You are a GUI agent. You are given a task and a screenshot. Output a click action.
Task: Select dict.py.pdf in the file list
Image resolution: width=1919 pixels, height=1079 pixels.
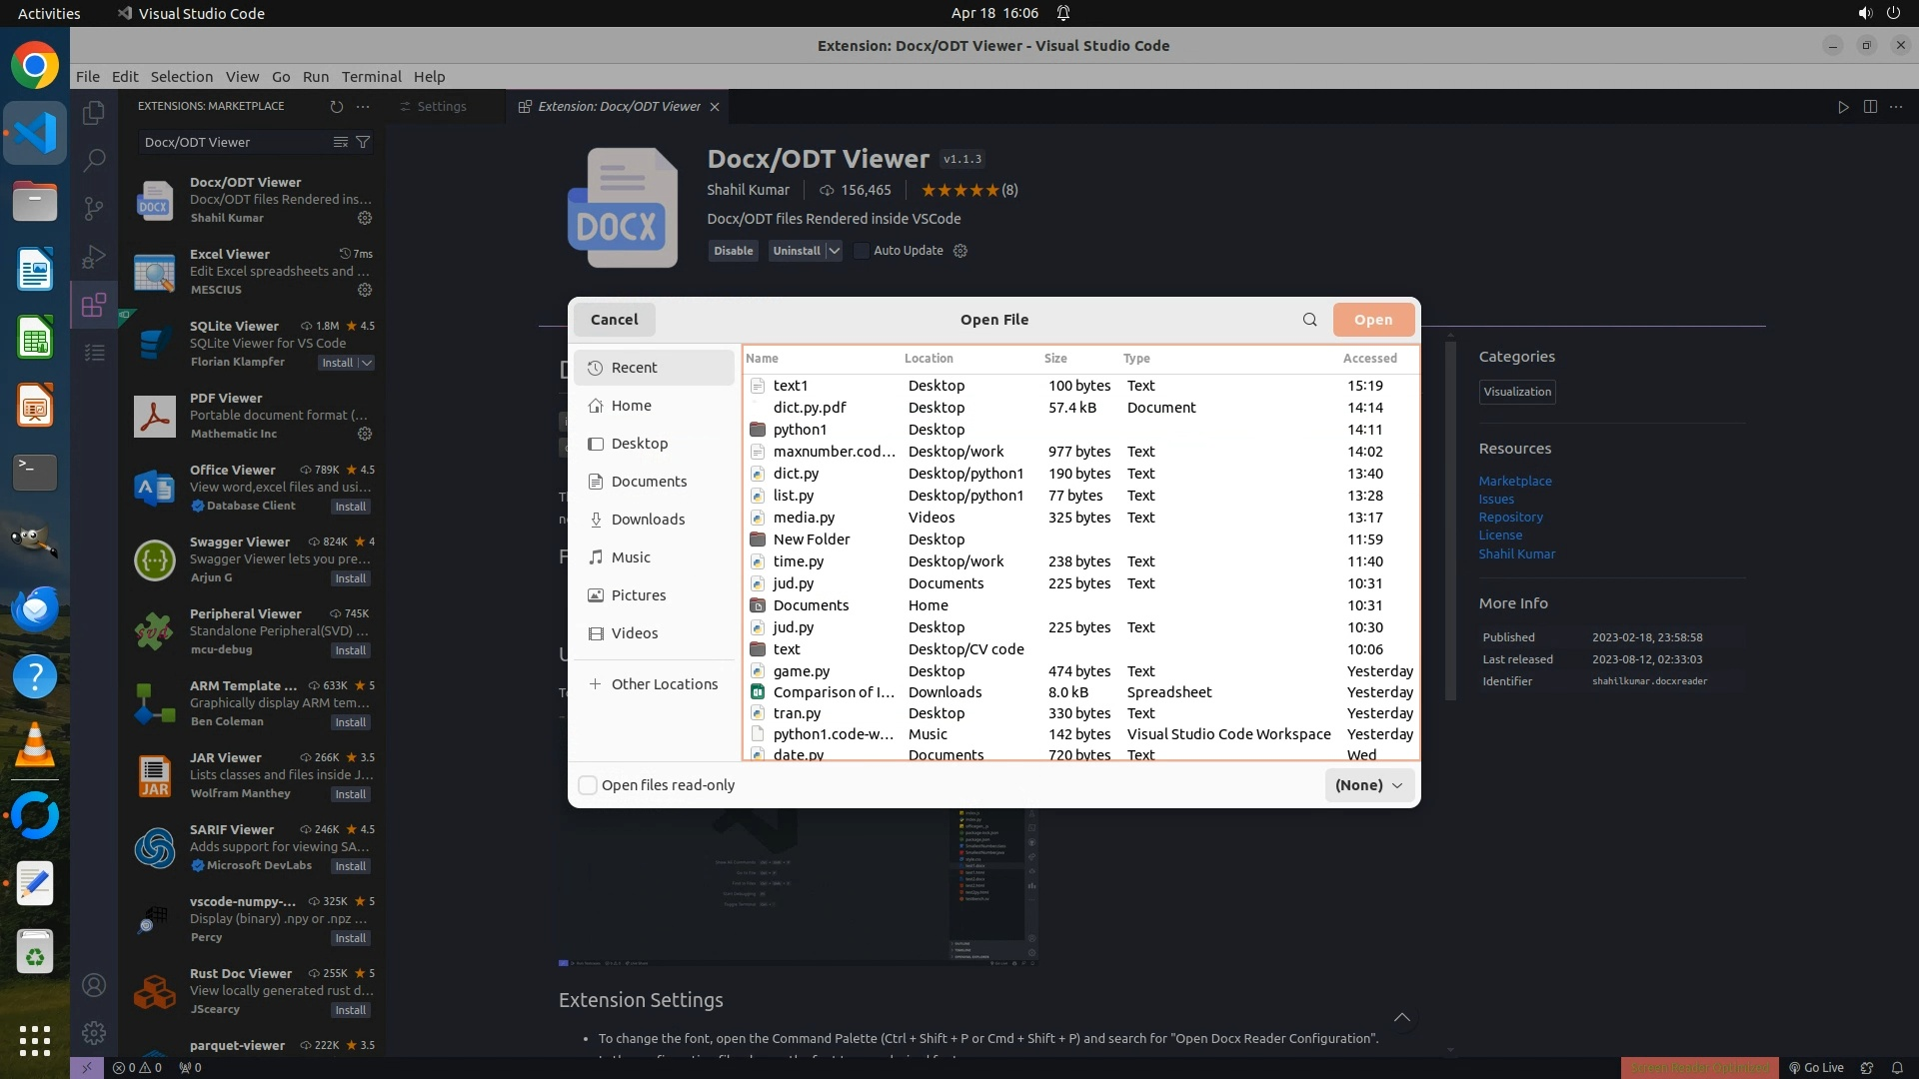[x=810, y=408]
